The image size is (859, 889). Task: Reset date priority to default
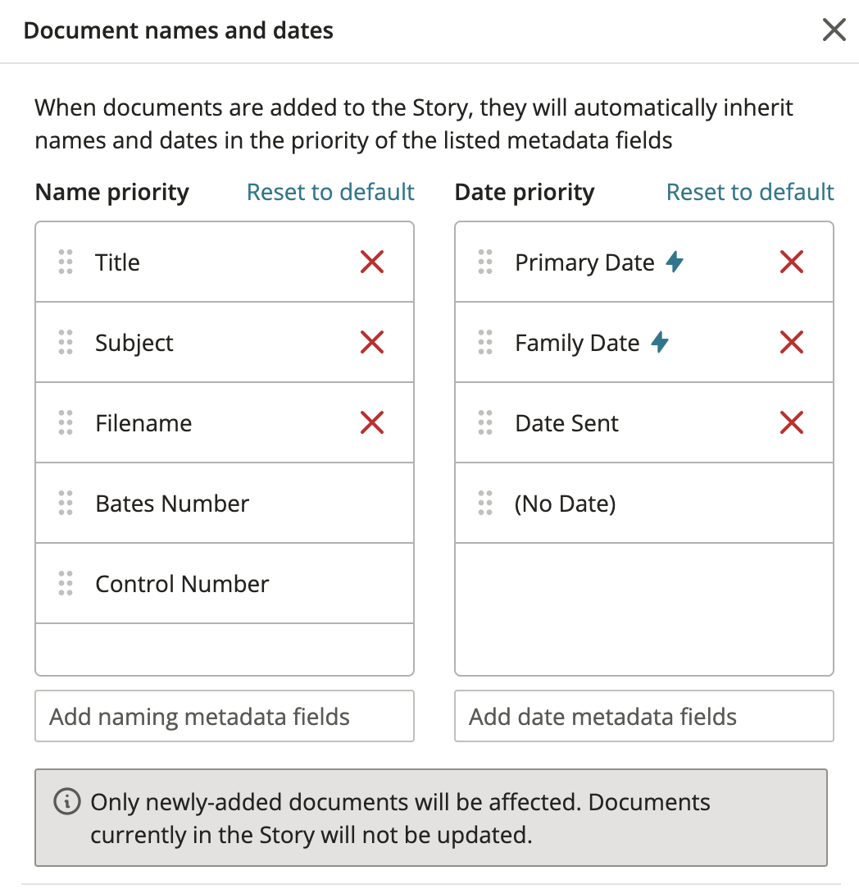click(750, 192)
